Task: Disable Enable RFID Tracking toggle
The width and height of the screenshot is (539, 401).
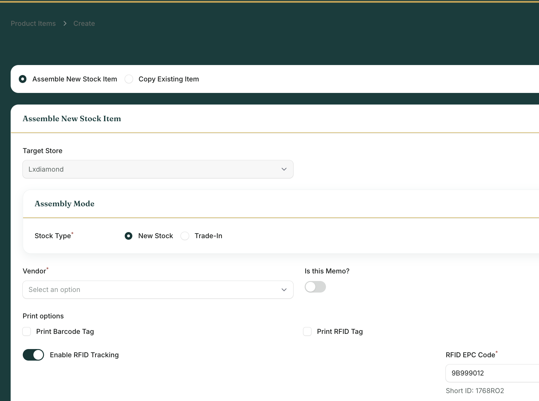Action: [x=33, y=355]
